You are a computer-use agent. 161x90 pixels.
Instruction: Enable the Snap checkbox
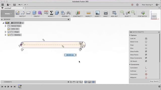146,45
